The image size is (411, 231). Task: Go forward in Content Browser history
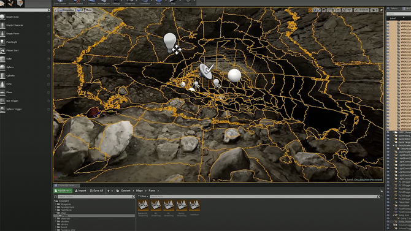click(112, 191)
